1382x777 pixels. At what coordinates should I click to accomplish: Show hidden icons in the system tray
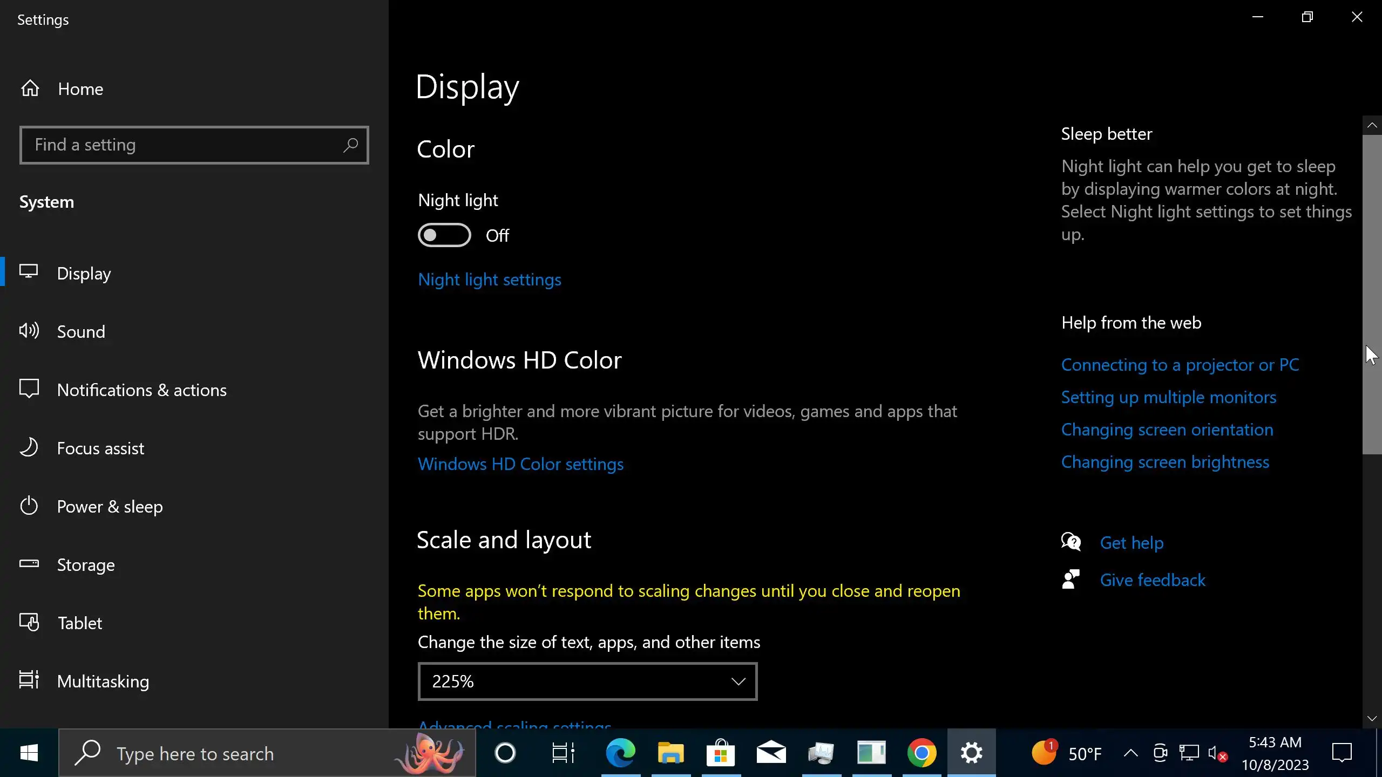tap(1131, 754)
